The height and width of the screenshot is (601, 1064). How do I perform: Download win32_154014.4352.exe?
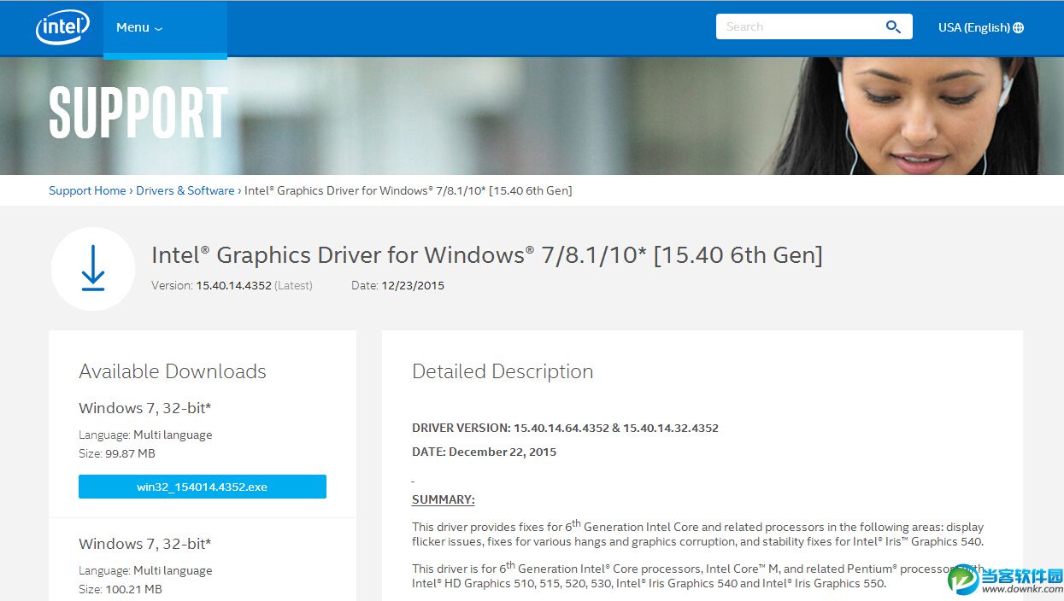point(203,487)
